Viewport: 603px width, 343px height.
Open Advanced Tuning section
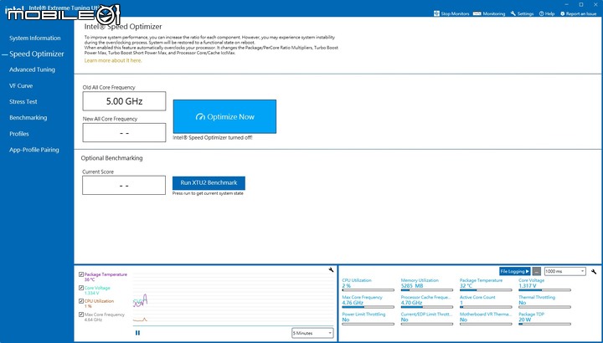coord(32,69)
